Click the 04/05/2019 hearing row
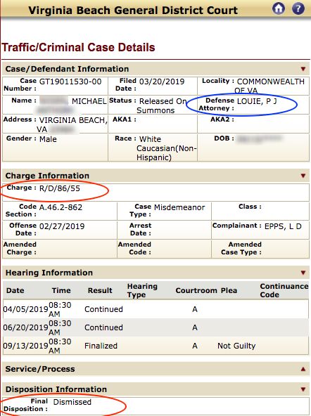 (155, 309)
